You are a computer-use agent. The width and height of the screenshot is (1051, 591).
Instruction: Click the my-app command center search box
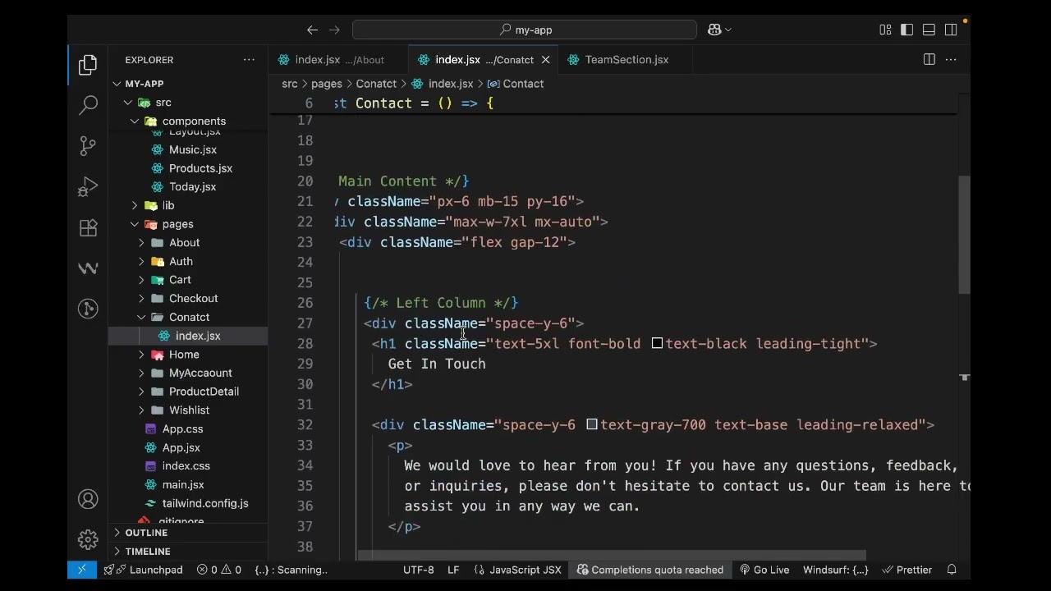[x=525, y=30]
